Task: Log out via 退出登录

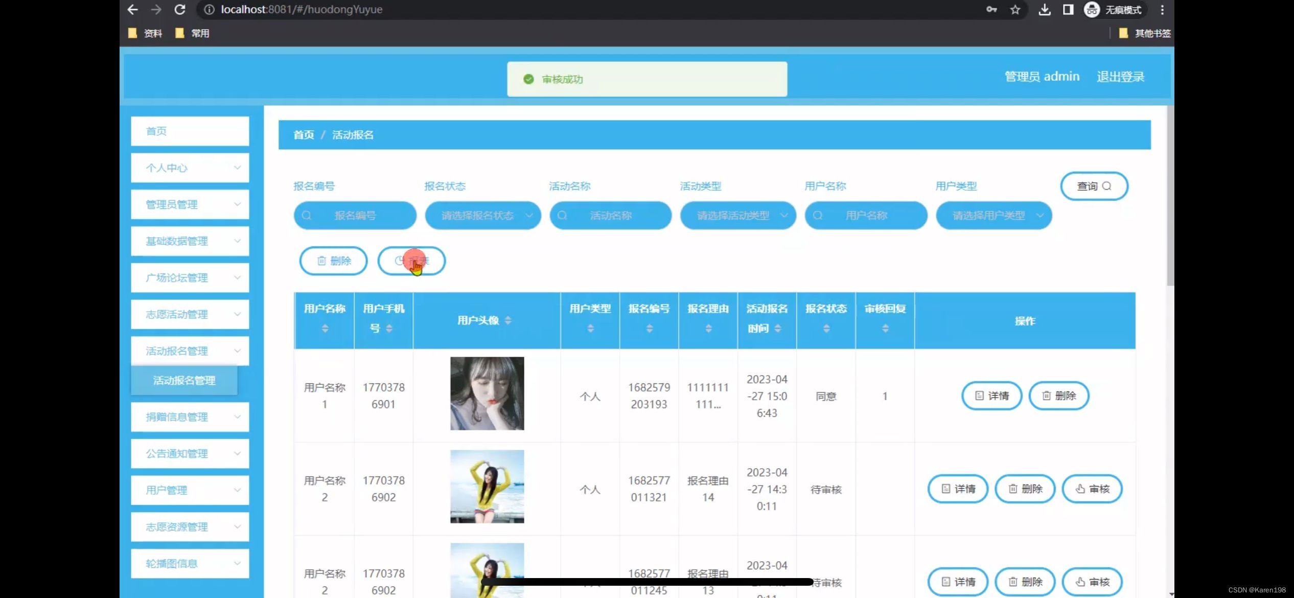Action: pos(1120,77)
